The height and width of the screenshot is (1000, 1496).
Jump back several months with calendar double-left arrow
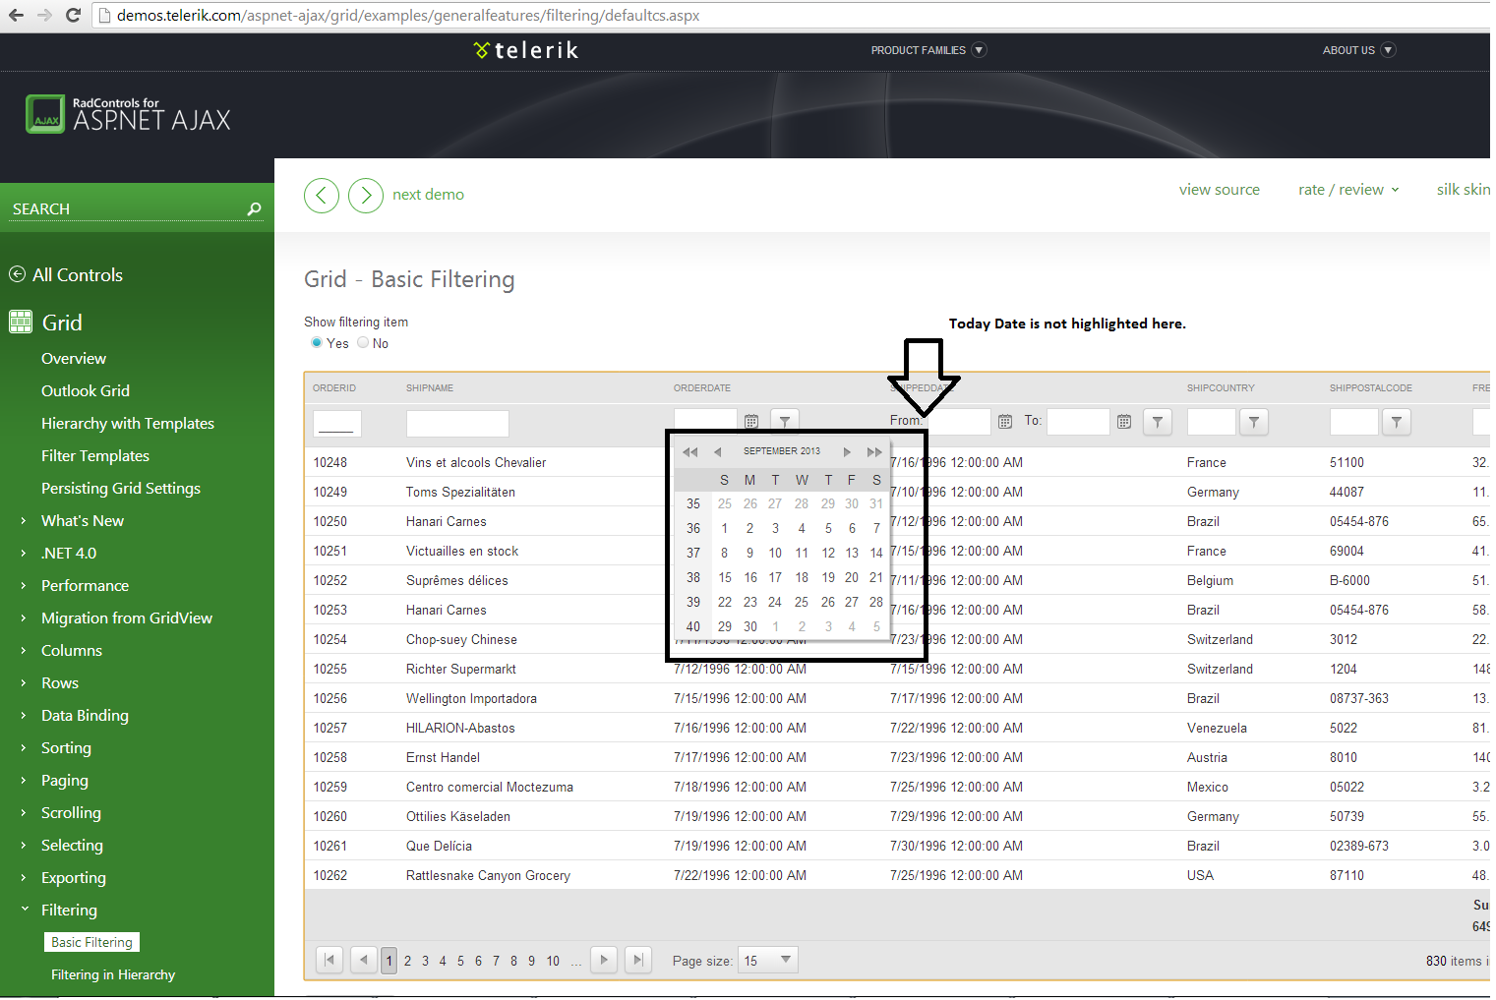690,452
